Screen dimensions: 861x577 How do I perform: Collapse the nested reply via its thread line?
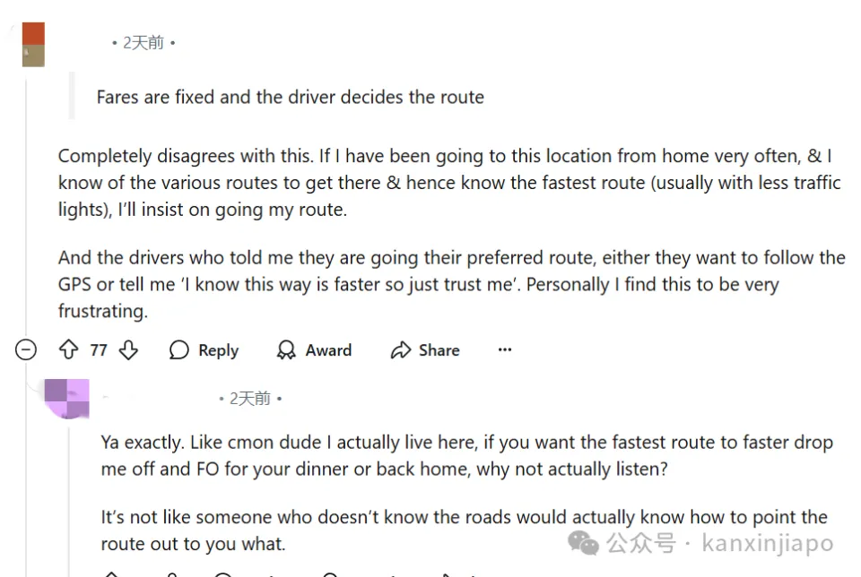69,499
